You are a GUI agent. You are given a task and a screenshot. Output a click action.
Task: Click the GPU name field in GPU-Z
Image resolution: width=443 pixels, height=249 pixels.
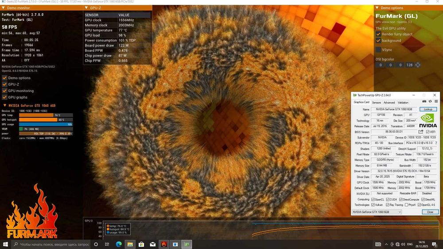(x=394, y=109)
